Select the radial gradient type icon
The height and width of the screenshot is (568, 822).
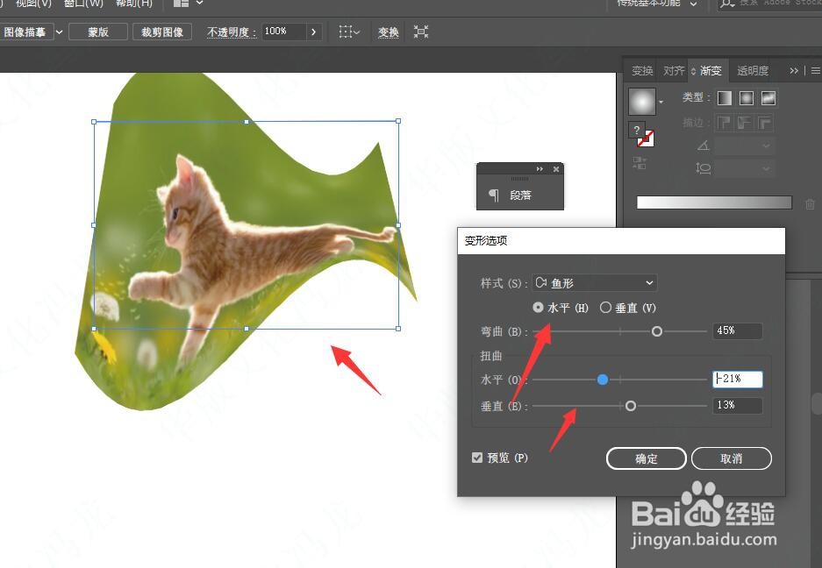click(x=747, y=97)
